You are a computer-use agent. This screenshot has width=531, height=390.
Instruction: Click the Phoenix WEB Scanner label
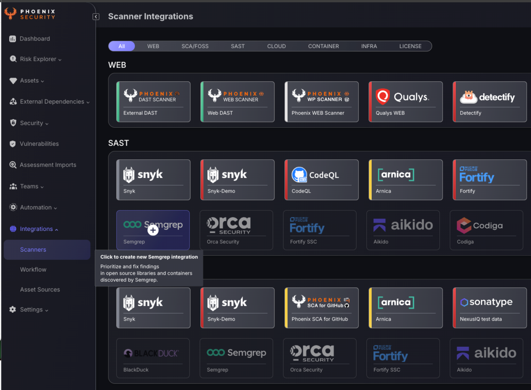[x=318, y=113]
